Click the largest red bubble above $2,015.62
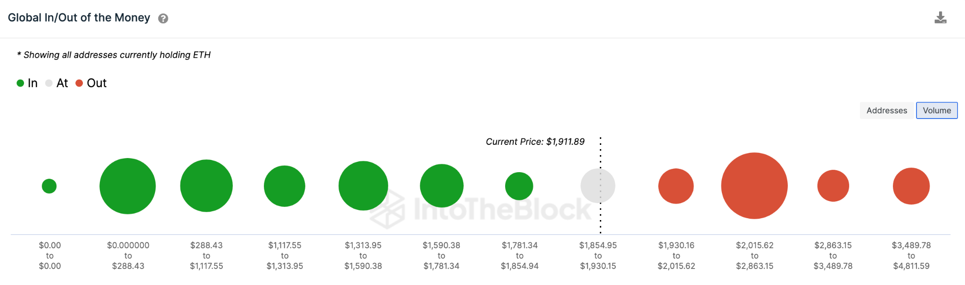This screenshot has width=965, height=285. tap(754, 186)
